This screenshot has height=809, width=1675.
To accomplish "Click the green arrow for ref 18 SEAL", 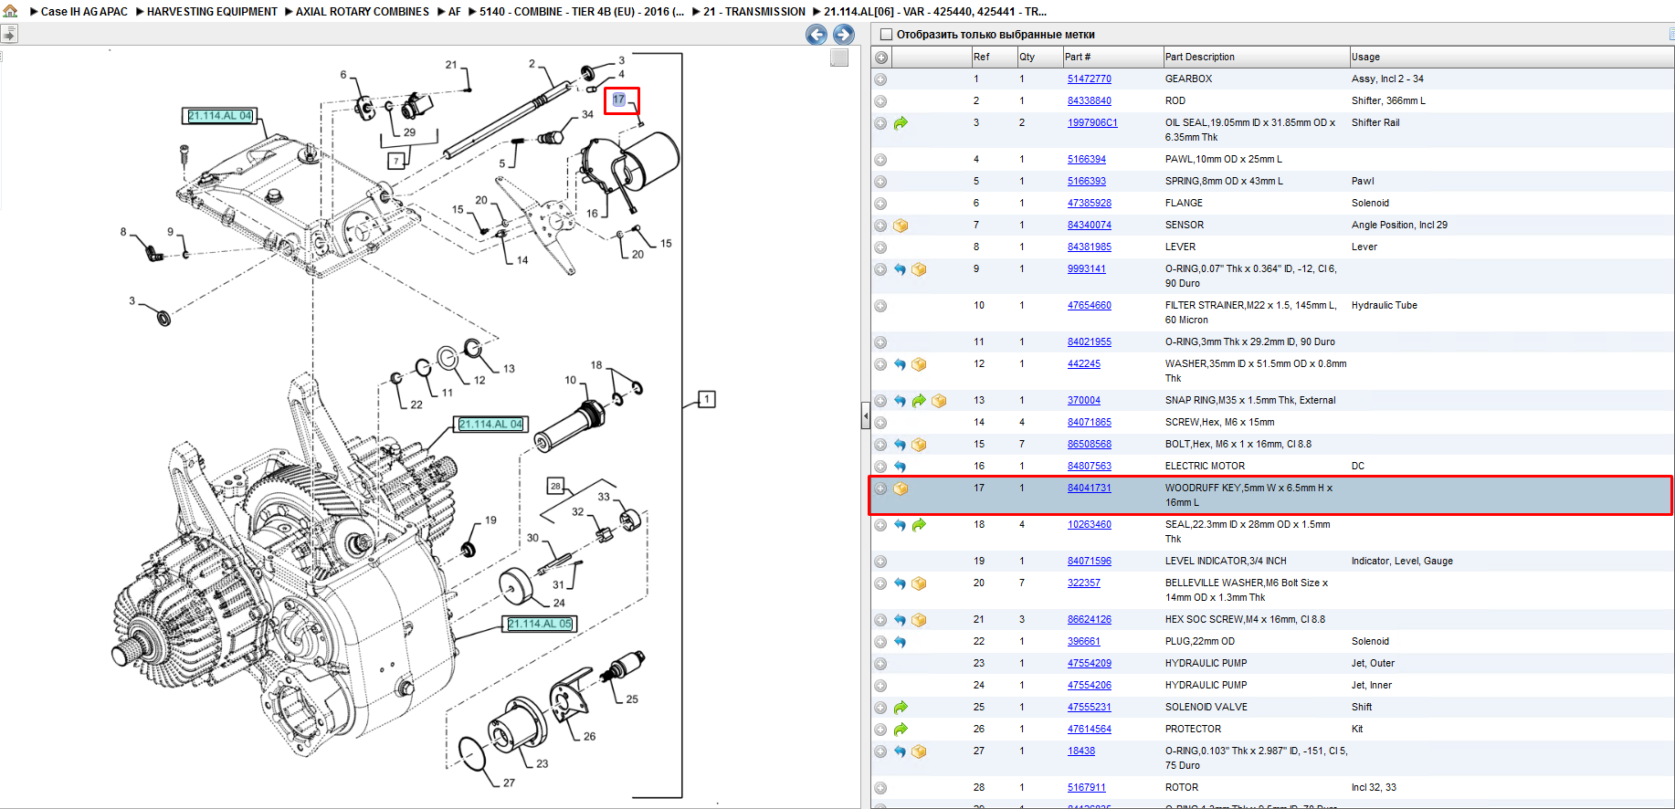I will (x=919, y=525).
